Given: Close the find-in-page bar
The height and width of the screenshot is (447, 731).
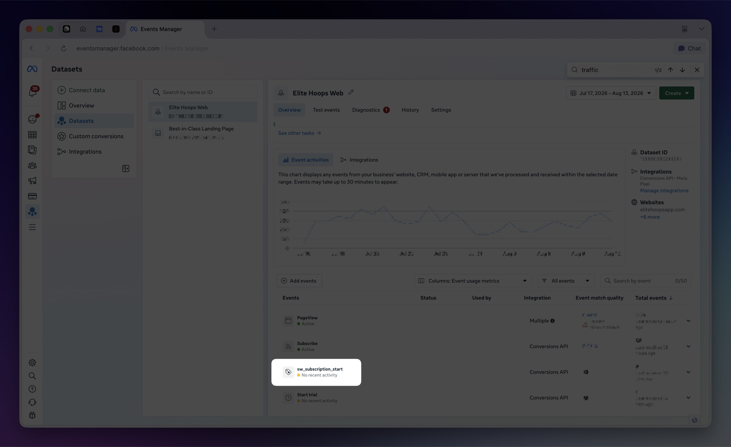Looking at the screenshot, I should 697,70.
